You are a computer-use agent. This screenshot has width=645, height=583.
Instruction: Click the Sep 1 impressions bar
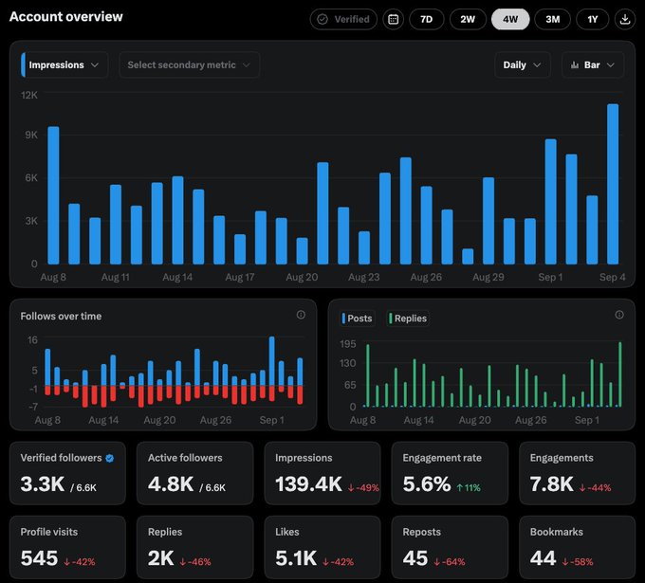click(x=550, y=202)
